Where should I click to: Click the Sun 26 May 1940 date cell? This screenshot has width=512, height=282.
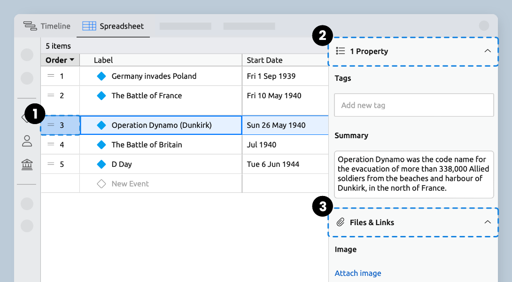pyautogui.click(x=286, y=125)
